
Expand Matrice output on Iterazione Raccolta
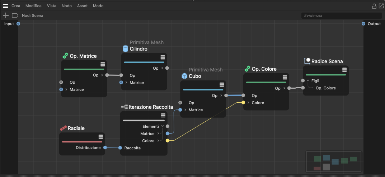tap(158, 134)
